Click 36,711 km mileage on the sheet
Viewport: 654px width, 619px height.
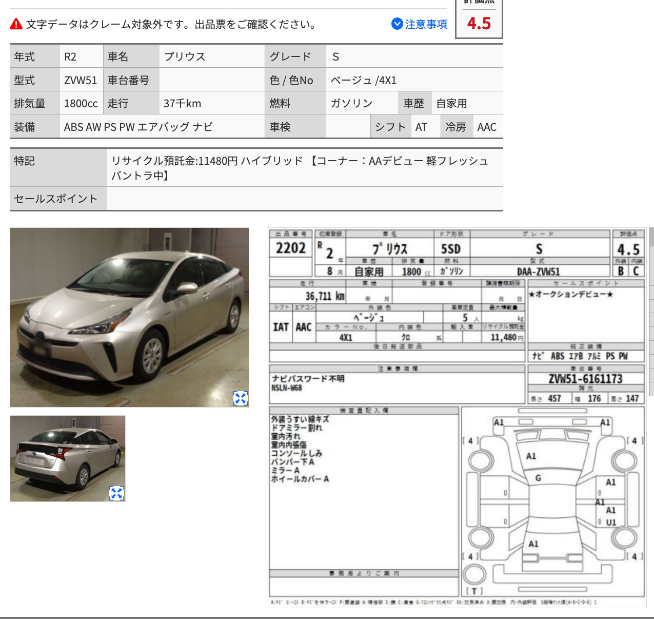pos(325,296)
